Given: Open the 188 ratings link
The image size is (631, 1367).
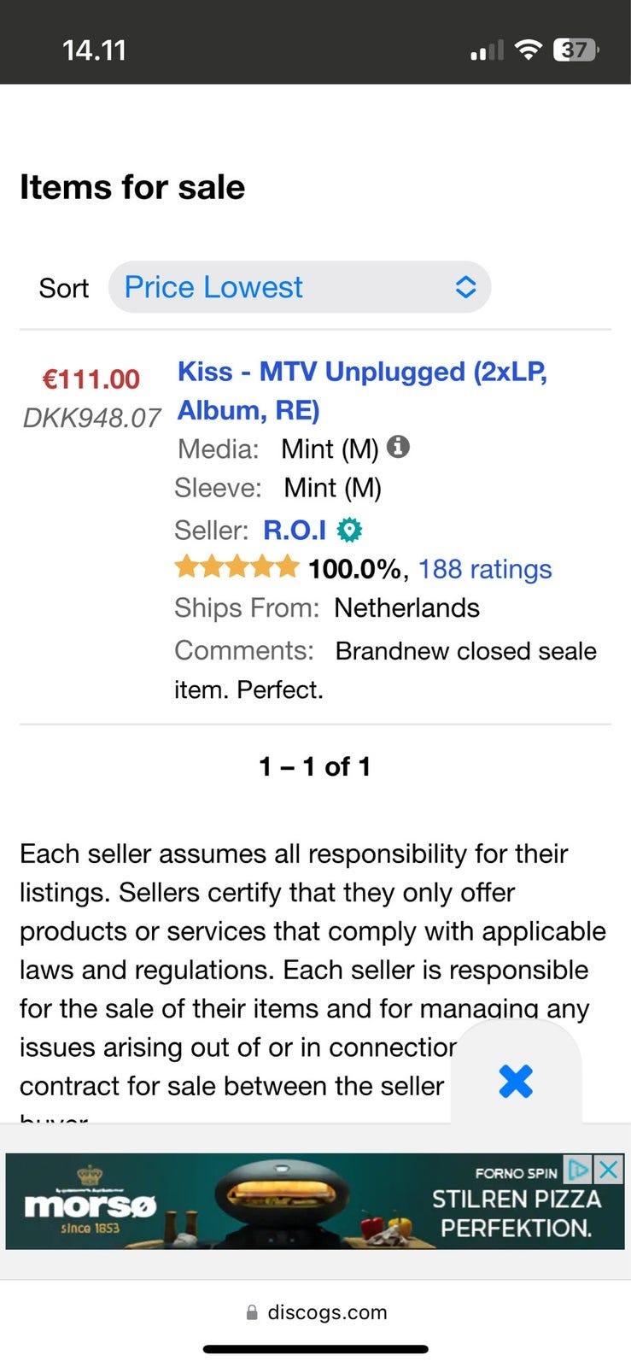Looking at the screenshot, I should 484,569.
